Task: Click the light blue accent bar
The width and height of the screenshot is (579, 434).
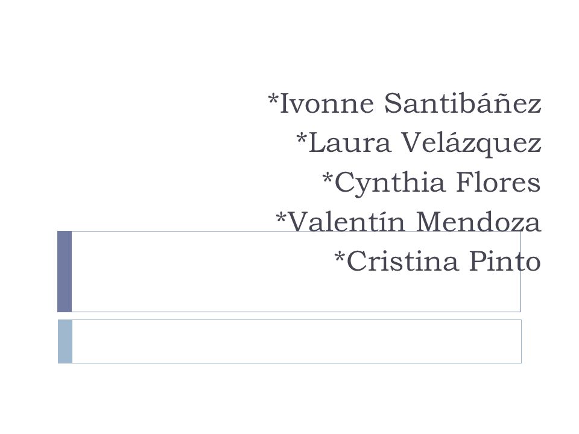Action: point(65,341)
